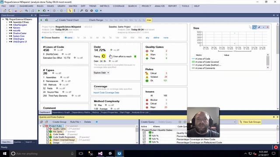
Task: Click the dashboard vertical scrollbar
Action: point(278,67)
